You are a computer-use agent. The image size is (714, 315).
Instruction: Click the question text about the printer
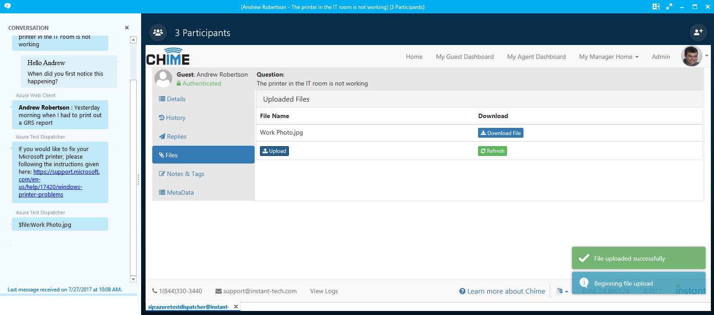[x=312, y=83]
